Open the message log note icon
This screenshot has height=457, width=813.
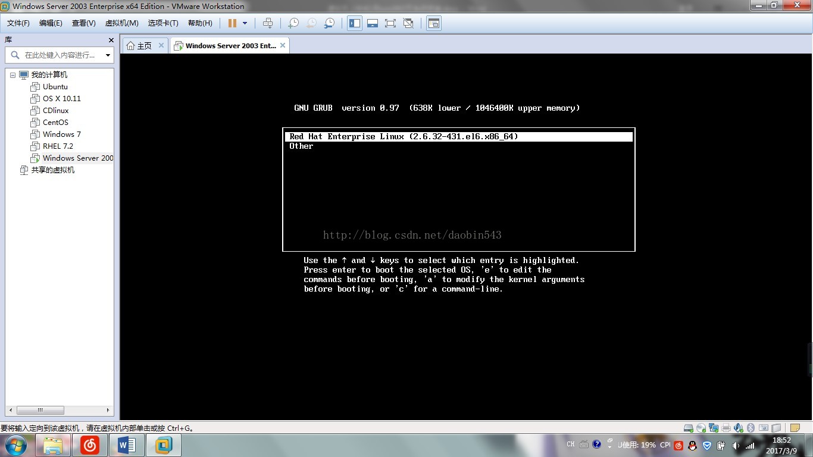795,428
